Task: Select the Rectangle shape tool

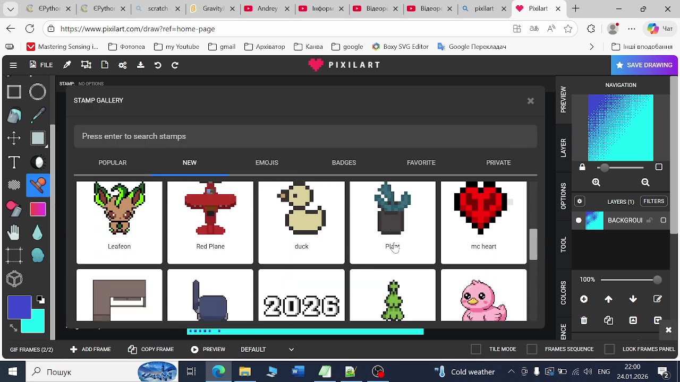Action: 14,92
